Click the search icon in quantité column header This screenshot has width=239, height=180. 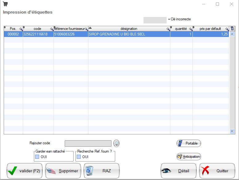(x=191, y=29)
